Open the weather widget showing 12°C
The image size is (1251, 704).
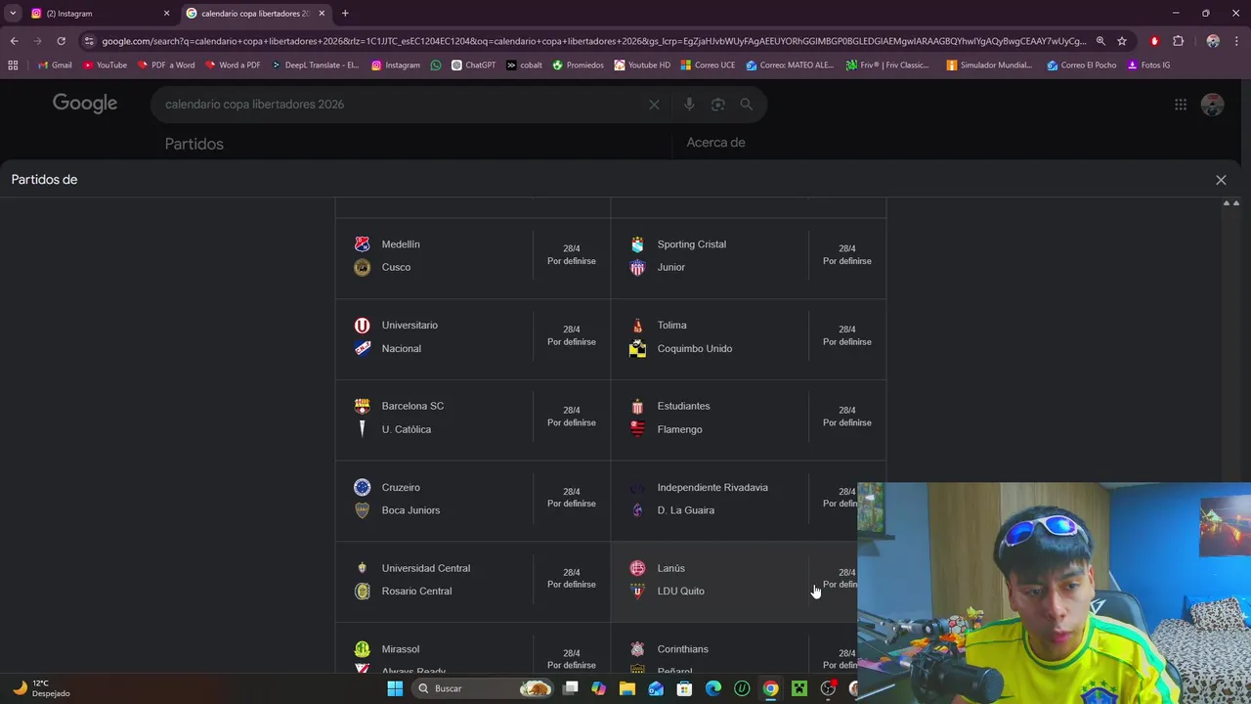coord(41,688)
